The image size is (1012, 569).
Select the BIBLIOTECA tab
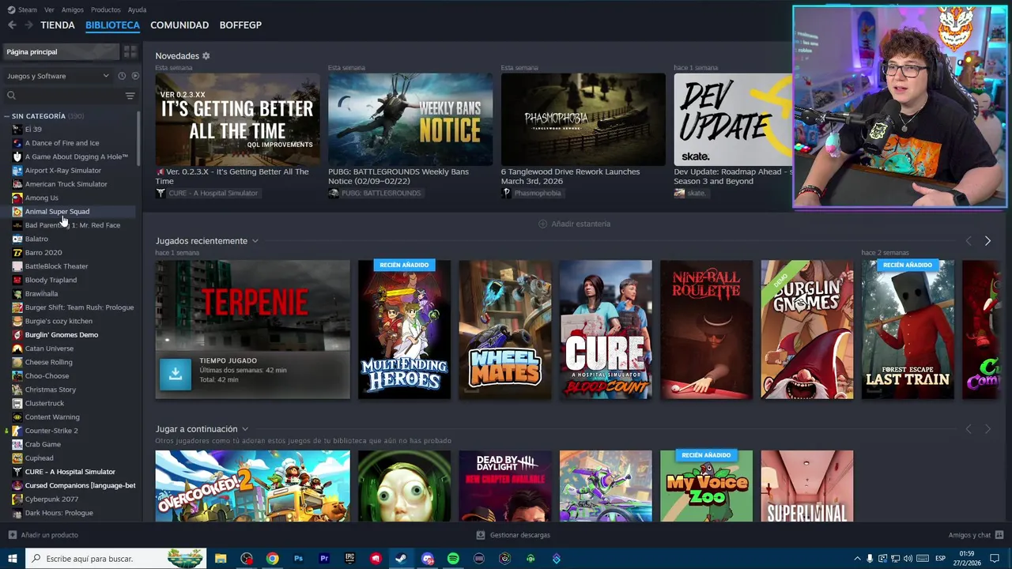coord(112,25)
